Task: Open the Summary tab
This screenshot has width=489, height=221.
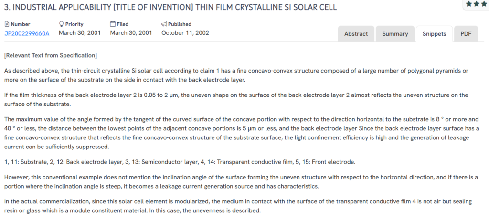Action: tap(395, 34)
